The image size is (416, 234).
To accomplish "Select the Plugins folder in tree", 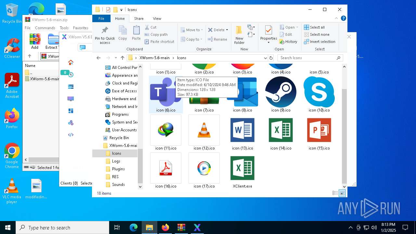I will [x=118, y=169].
